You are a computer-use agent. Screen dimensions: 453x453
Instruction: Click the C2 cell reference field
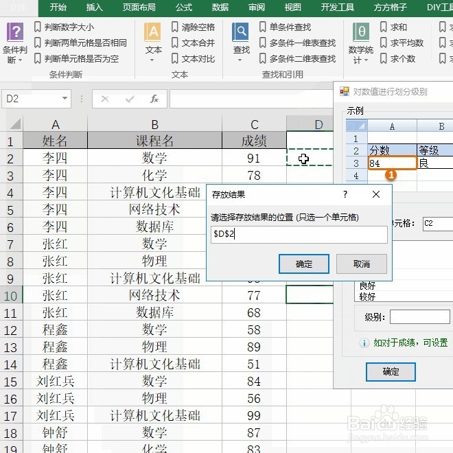pos(438,224)
